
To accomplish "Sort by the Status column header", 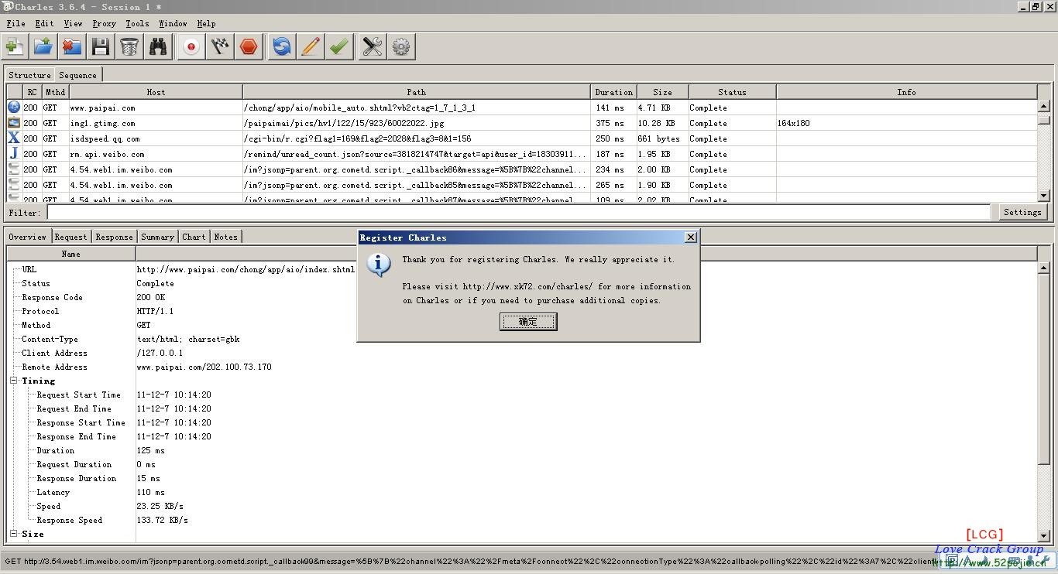I will [732, 92].
